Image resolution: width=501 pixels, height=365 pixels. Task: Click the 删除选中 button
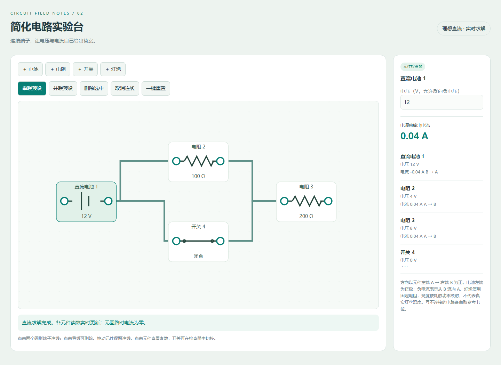(x=94, y=88)
